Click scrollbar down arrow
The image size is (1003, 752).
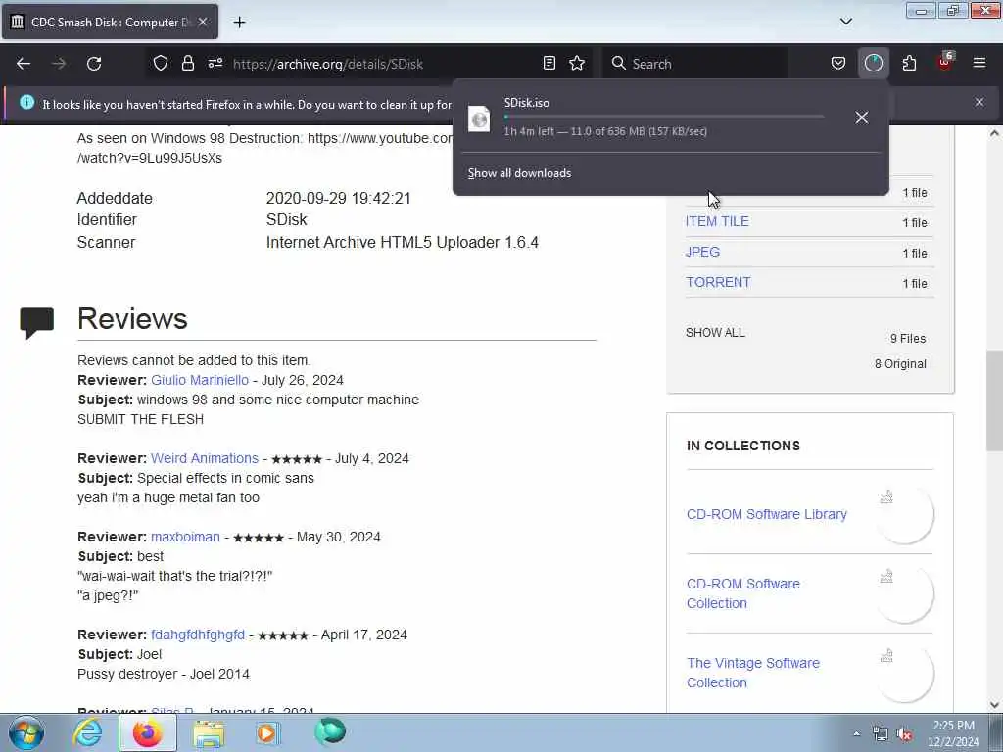click(994, 705)
